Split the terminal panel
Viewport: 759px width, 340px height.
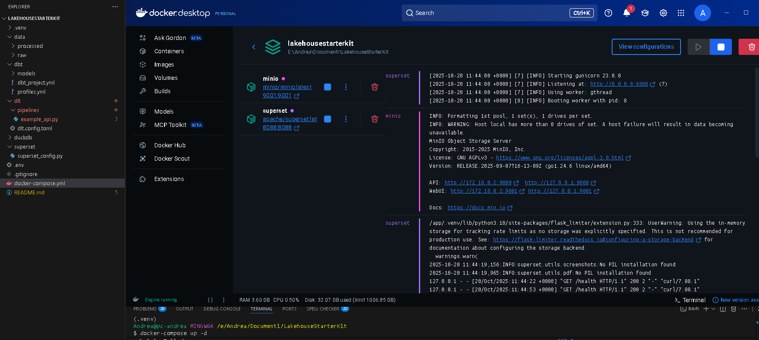pos(723,309)
